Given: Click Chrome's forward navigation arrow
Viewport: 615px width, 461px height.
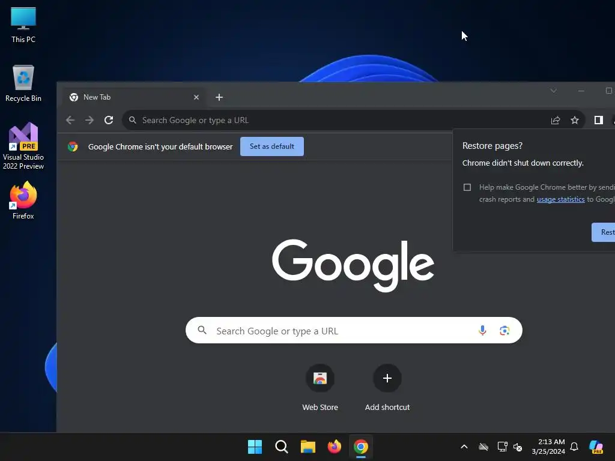Looking at the screenshot, I should 89,120.
